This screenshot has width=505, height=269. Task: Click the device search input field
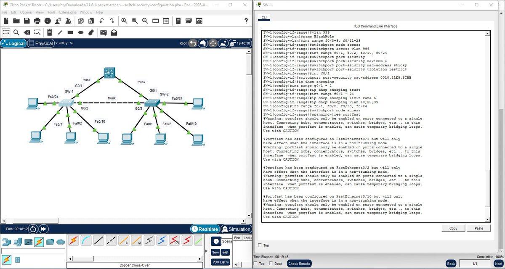pyautogui.click(x=33, y=251)
